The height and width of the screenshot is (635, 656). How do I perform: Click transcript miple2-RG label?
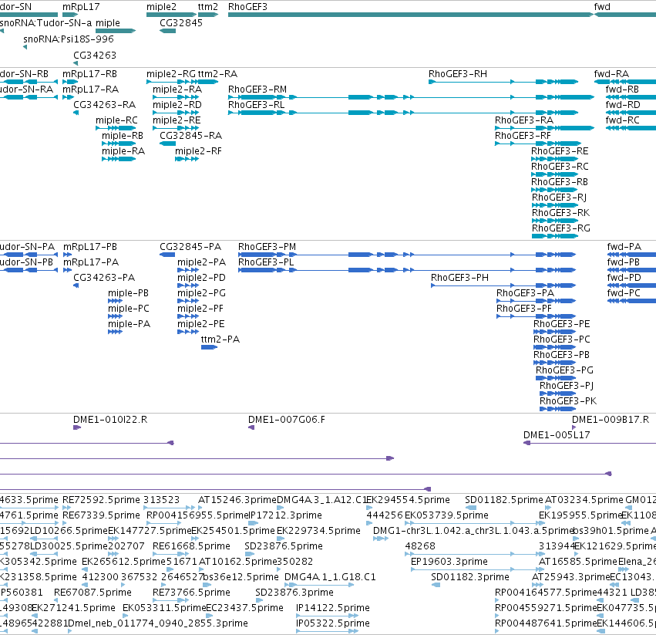[171, 74]
